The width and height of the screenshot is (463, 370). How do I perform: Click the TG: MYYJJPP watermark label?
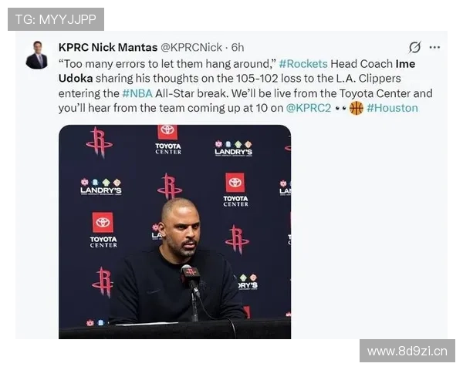pyautogui.click(x=56, y=19)
